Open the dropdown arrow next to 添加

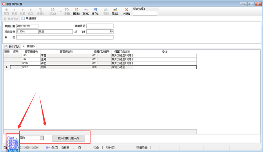click(61, 12)
